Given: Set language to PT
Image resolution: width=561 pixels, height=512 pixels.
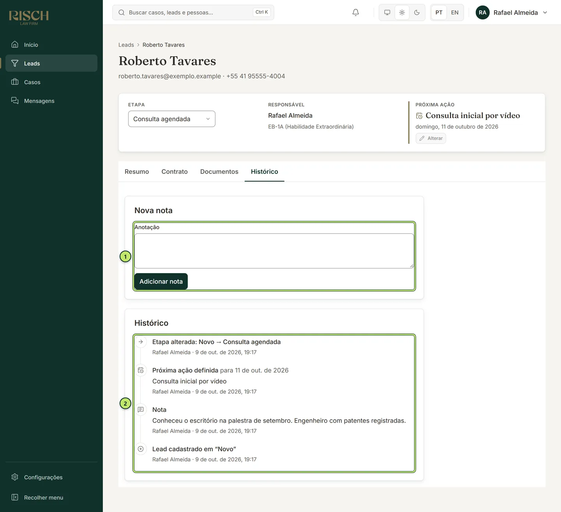Looking at the screenshot, I should pyautogui.click(x=439, y=12).
